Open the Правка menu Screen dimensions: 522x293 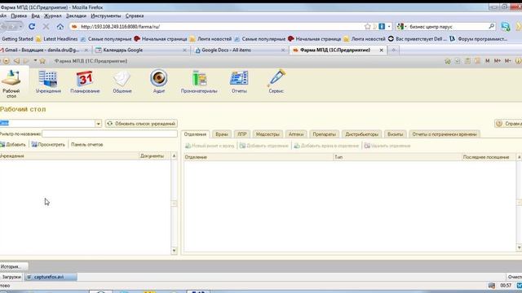19,15
